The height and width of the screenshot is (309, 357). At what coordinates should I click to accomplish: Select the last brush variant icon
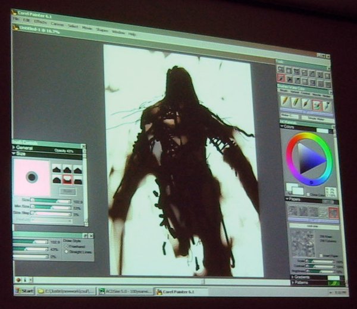click(x=327, y=105)
